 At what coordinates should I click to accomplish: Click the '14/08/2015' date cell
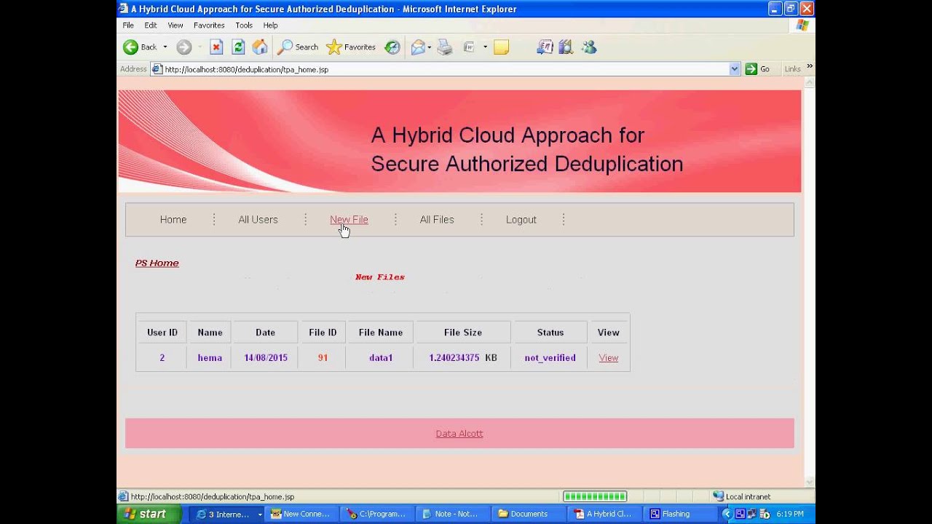tap(266, 358)
